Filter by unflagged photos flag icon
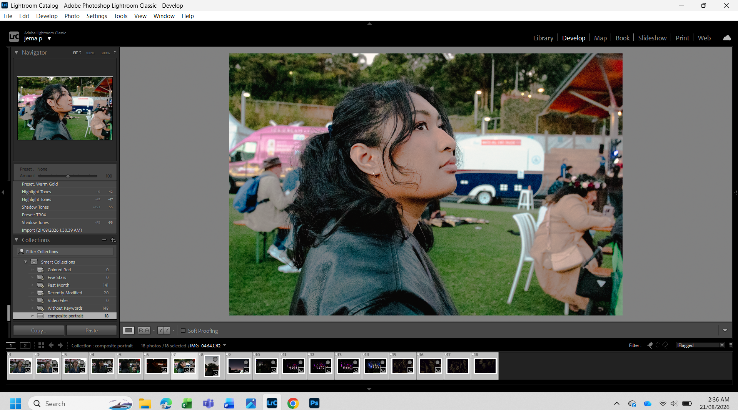This screenshot has width=738, height=410. tap(658, 345)
